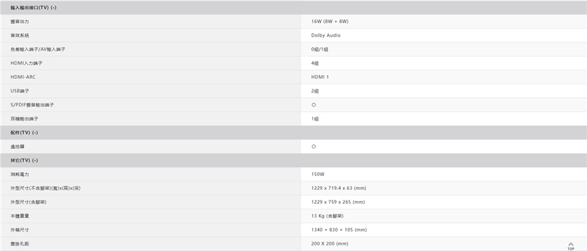The height and width of the screenshot is (251, 587).
Task: Click the TOP back-to-top arrow icon
Action: (571, 246)
